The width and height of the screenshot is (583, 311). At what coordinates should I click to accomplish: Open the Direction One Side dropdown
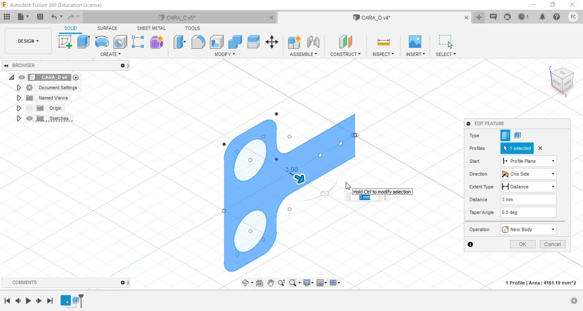pos(528,174)
